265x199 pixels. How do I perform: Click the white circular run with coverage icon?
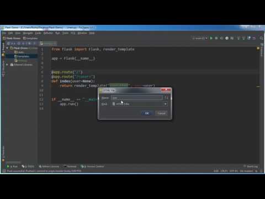click(x=227, y=38)
